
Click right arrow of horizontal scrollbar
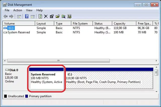(156, 61)
